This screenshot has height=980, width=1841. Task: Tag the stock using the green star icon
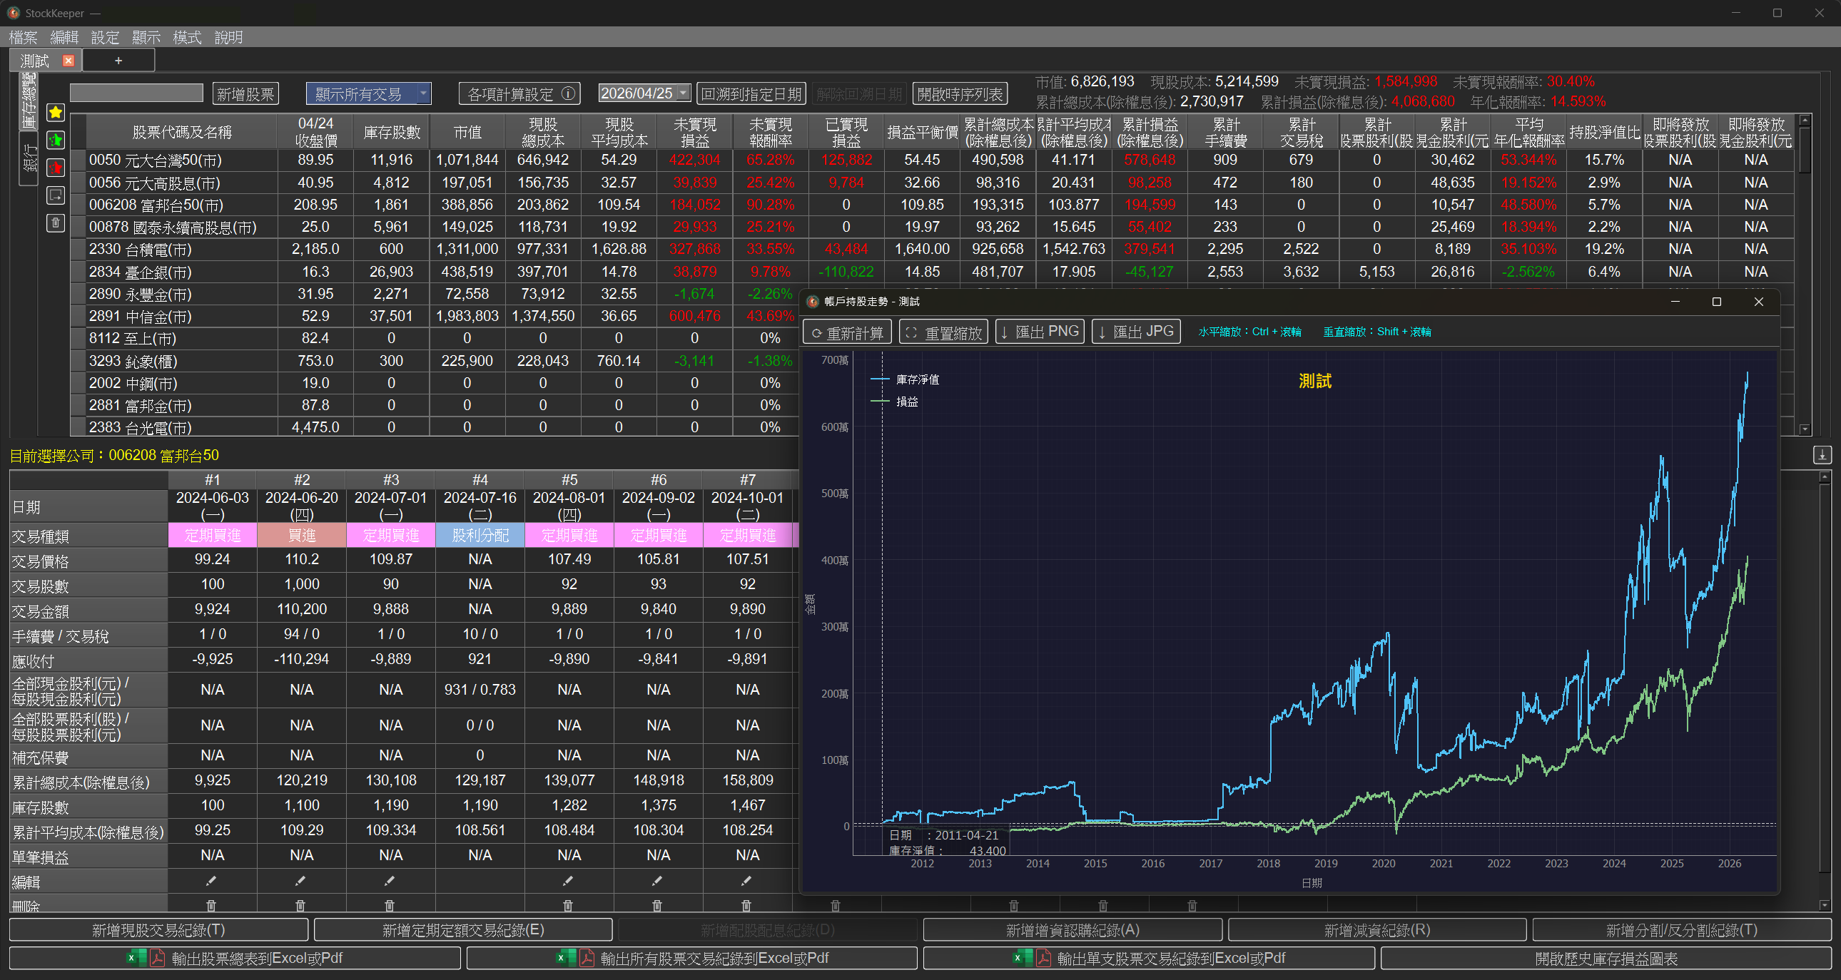[x=55, y=141]
